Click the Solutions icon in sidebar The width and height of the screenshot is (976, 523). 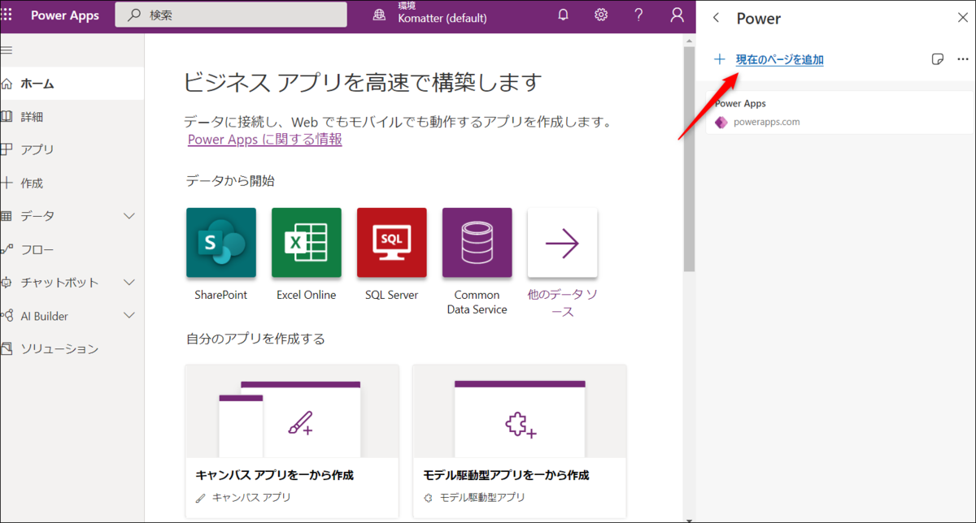tap(7, 348)
